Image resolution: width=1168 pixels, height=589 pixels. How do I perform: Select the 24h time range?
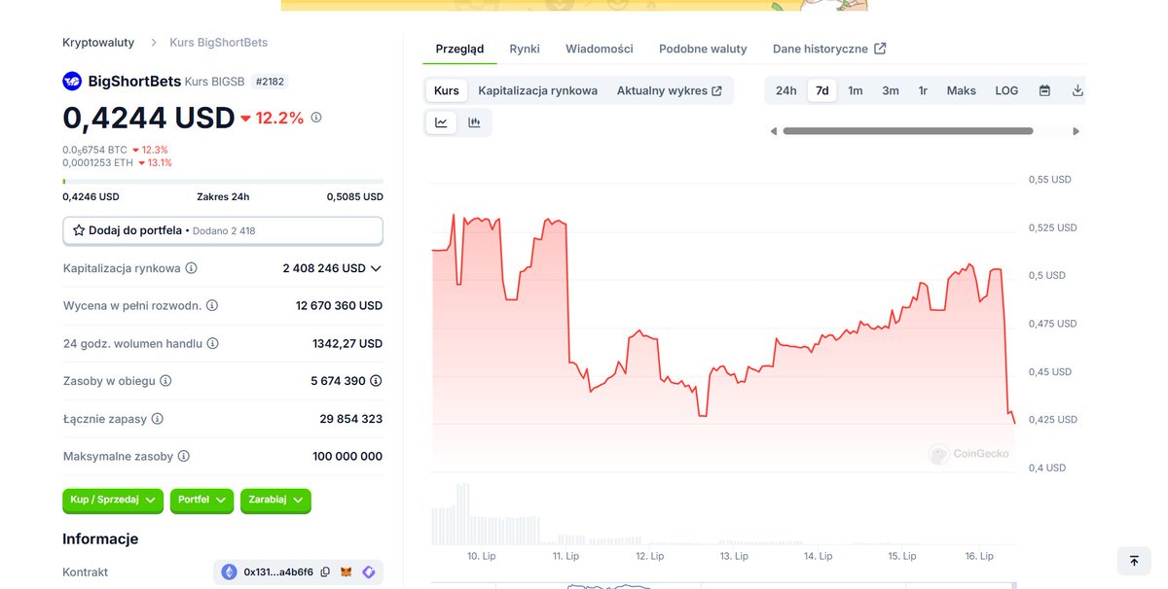tap(785, 90)
